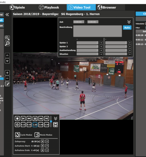Open right Spieler 2 dropdown
The width and height of the screenshot is (146, 157).
[116, 47]
